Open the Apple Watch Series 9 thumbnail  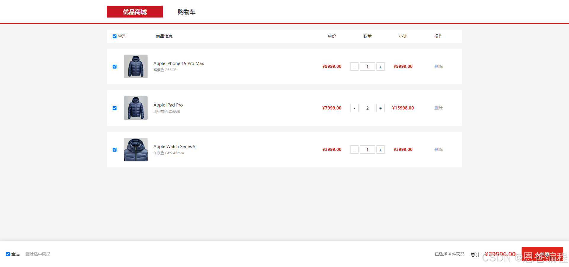point(136,150)
